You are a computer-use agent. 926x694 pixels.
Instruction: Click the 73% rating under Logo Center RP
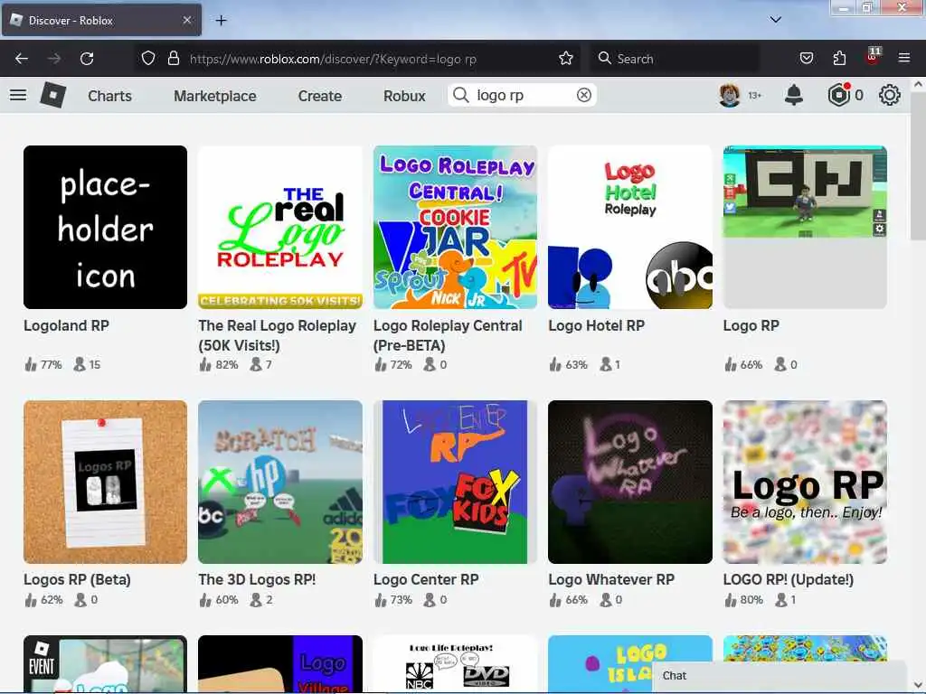click(x=392, y=600)
